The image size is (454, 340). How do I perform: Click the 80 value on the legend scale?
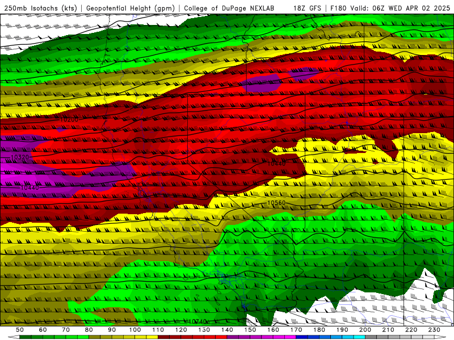point(89,330)
